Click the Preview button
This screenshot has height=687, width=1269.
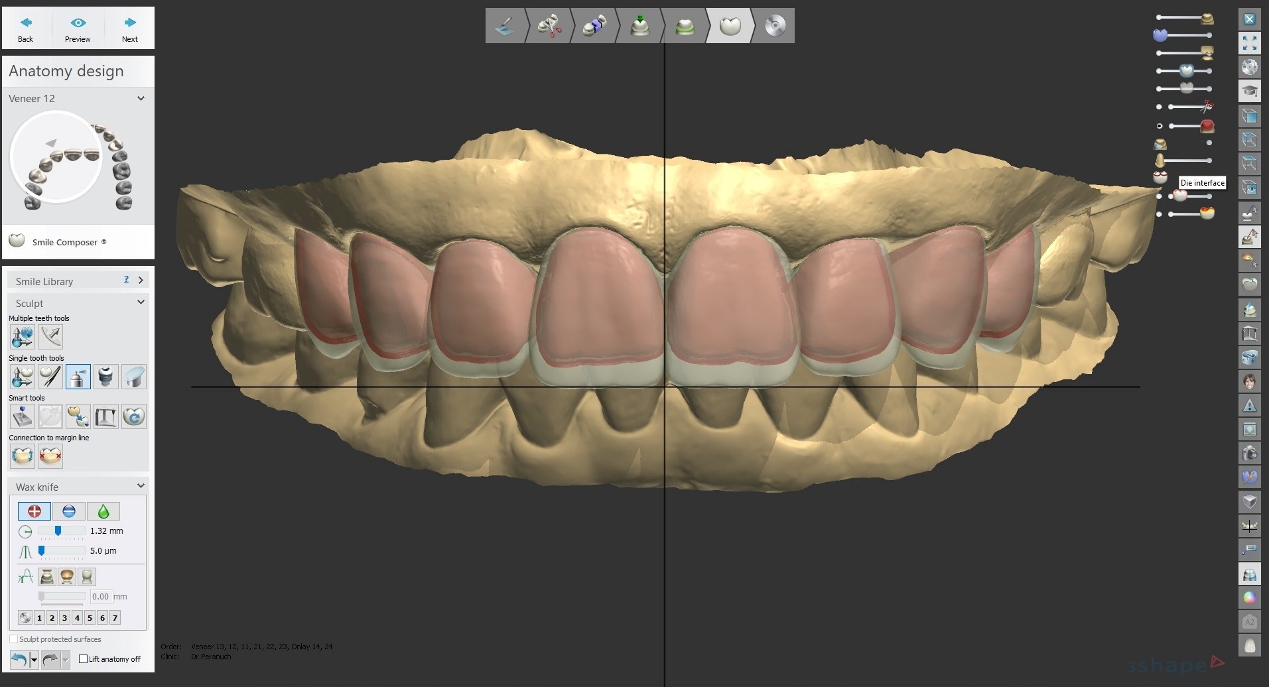(x=78, y=28)
